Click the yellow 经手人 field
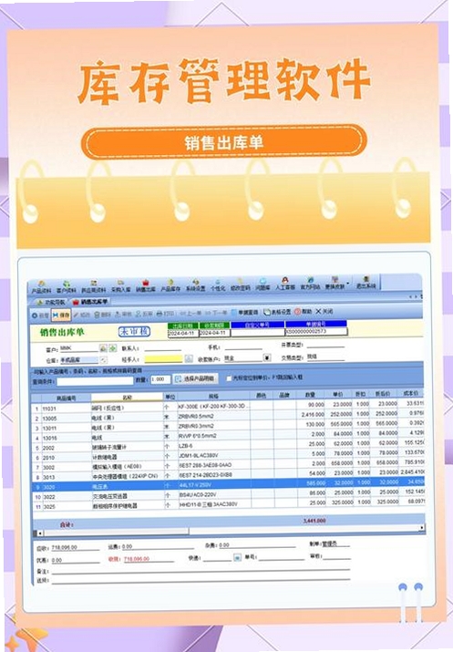This screenshot has height=652, width=453. [x=163, y=359]
